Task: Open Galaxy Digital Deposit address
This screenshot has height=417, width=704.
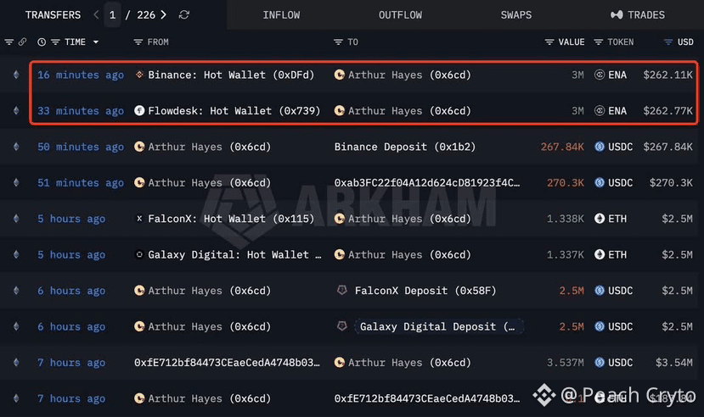Action: [x=437, y=326]
